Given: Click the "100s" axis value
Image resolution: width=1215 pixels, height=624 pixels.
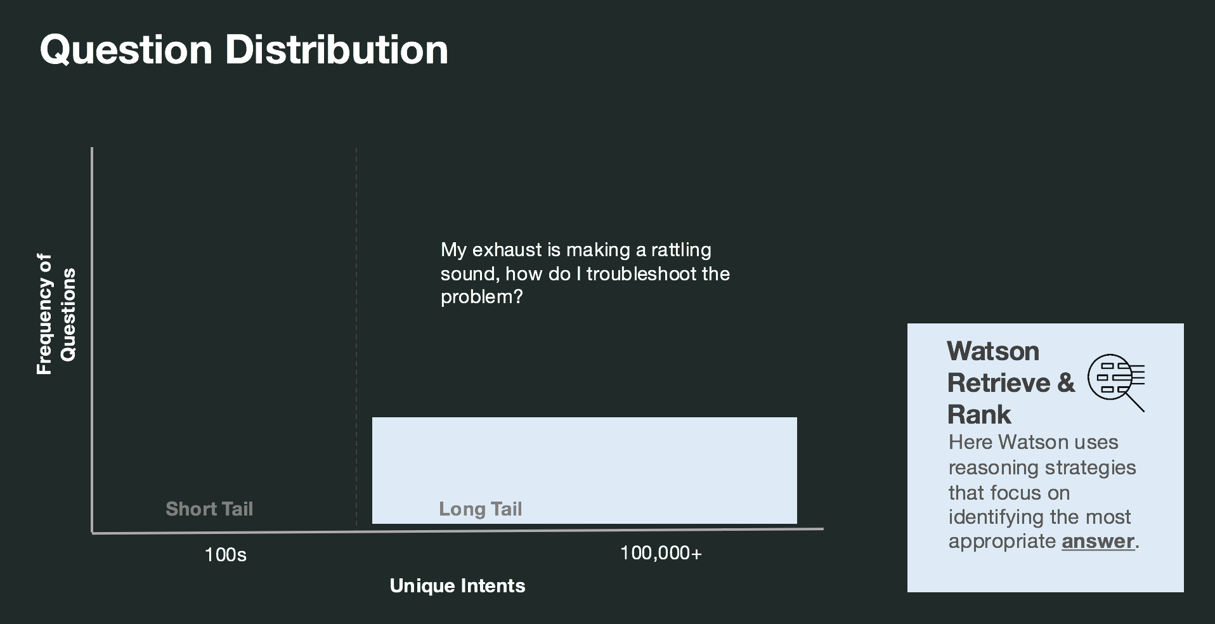Looking at the screenshot, I should (x=225, y=555).
